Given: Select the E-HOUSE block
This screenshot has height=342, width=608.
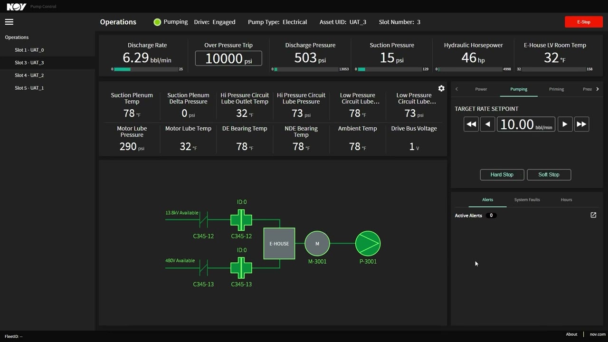Looking at the screenshot, I should coord(279,244).
